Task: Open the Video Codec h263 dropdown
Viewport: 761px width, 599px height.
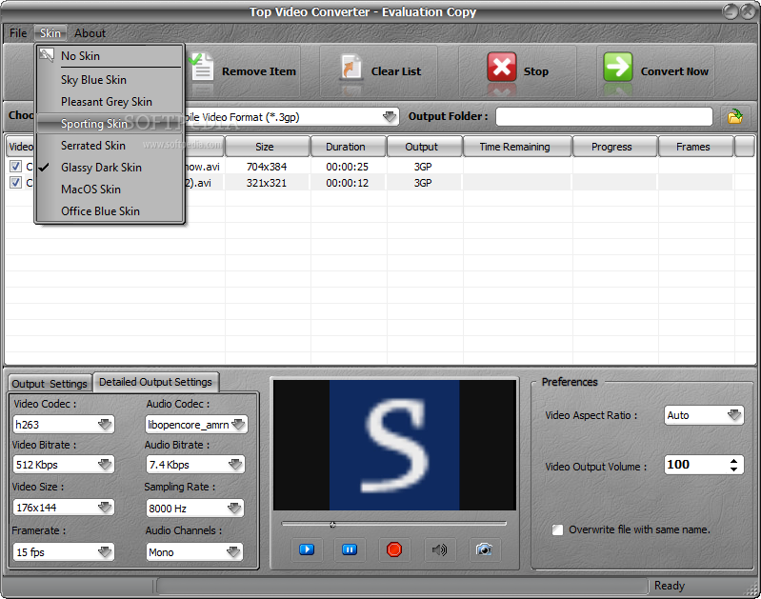Action: pyautogui.click(x=105, y=424)
